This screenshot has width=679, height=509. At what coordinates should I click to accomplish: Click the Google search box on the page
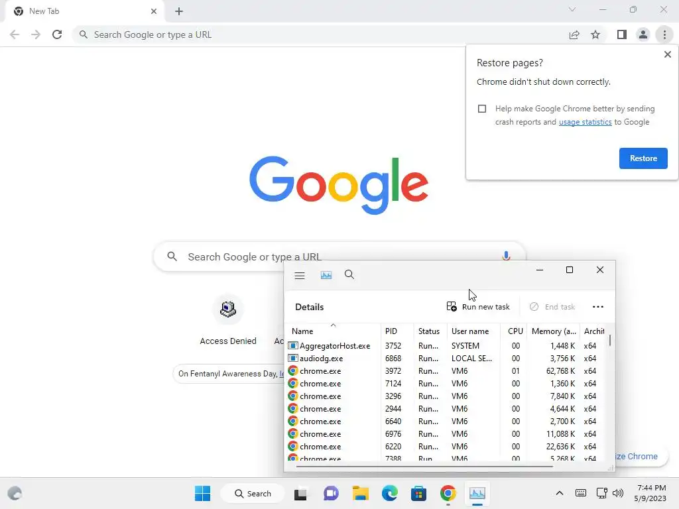tap(339, 256)
